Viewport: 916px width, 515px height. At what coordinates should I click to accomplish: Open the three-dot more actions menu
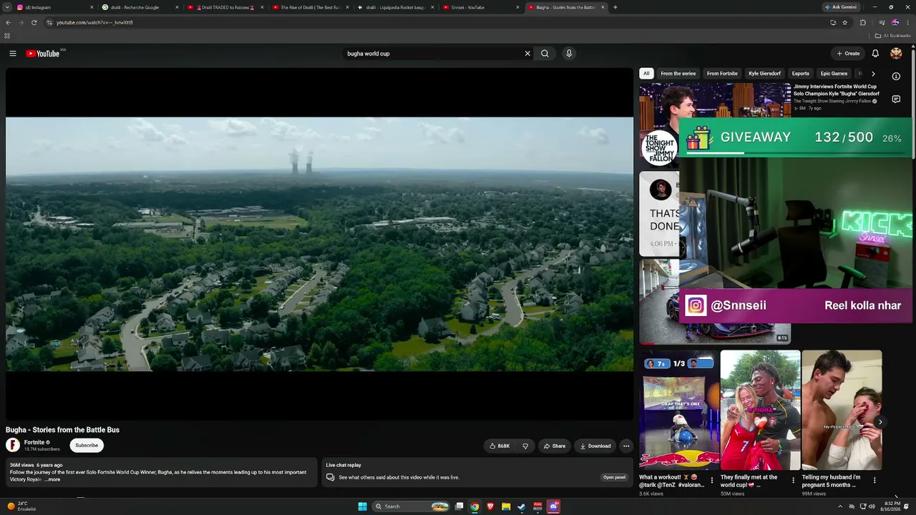pos(626,446)
